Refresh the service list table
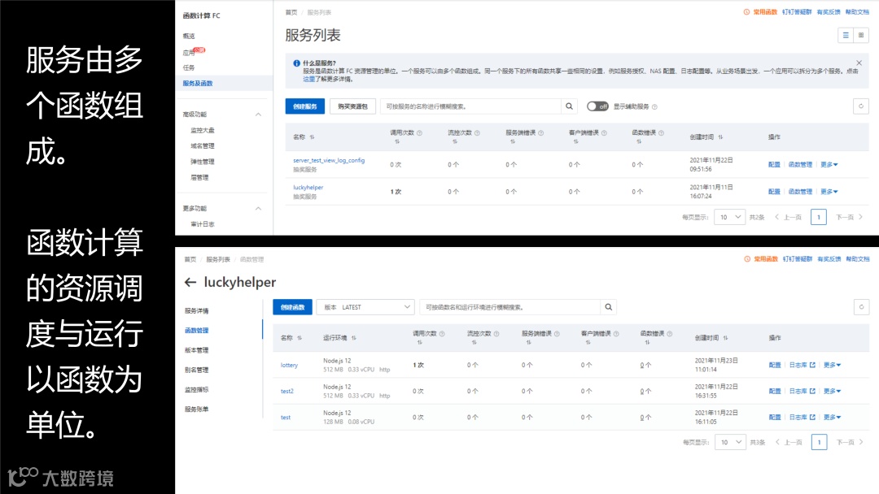 [861, 106]
